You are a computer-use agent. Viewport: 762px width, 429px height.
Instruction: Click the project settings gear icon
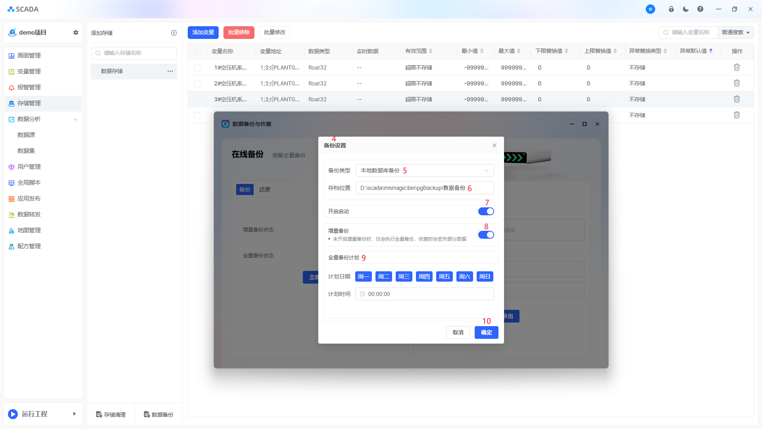coord(76,33)
